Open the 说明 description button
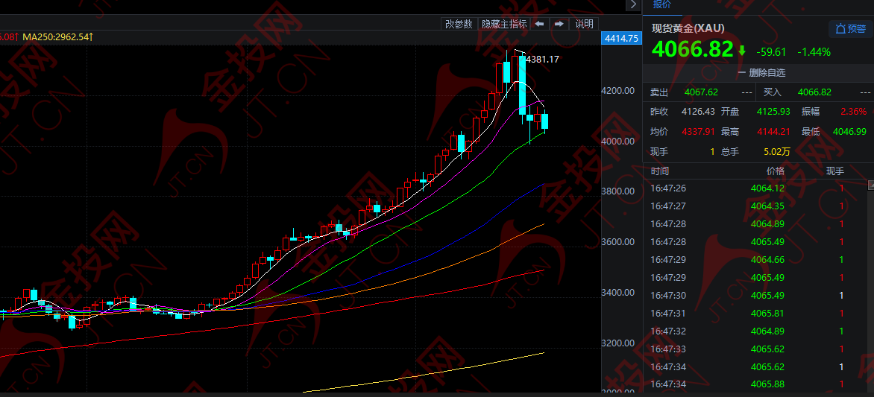874x397 pixels. click(x=584, y=24)
